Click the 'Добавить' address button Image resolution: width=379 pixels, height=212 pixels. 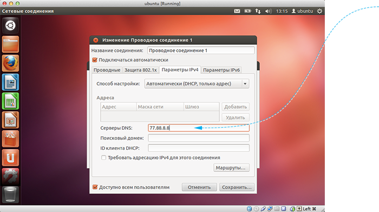pos(236,107)
